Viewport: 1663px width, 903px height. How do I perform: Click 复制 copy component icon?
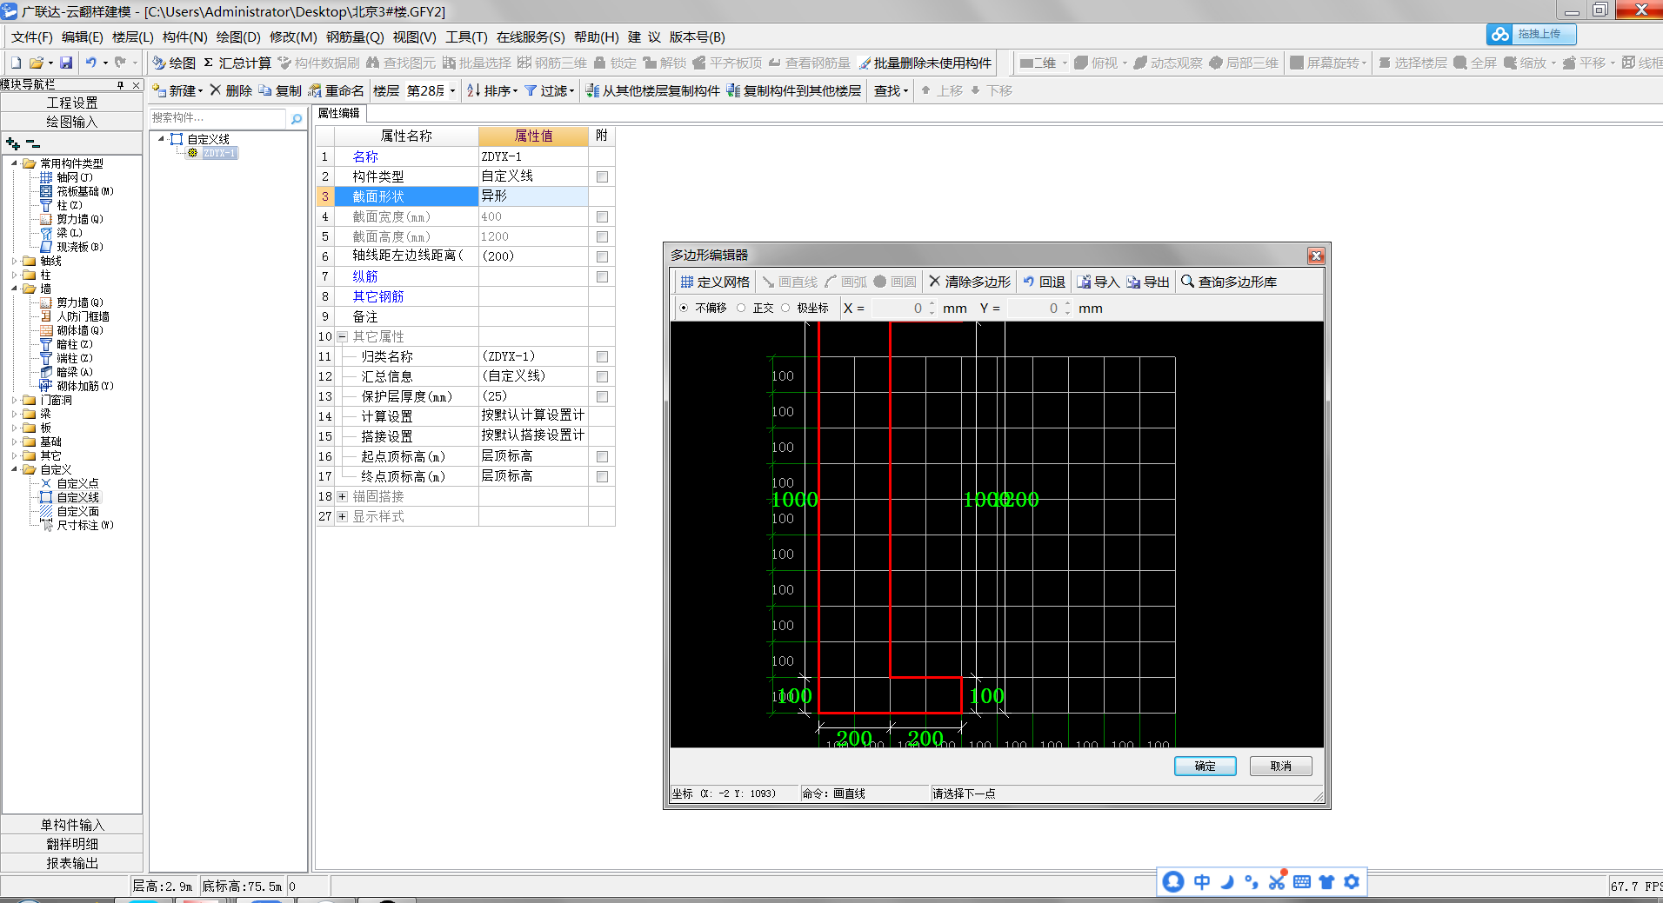point(279,90)
